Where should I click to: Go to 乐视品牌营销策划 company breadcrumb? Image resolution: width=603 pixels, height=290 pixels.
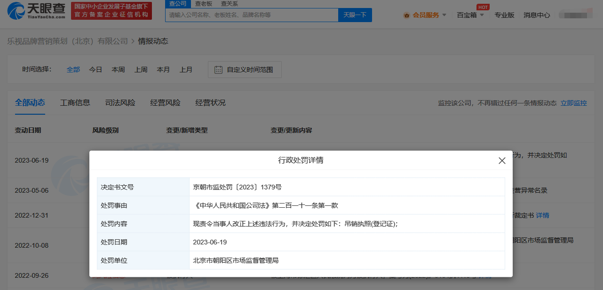coord(67,41)
